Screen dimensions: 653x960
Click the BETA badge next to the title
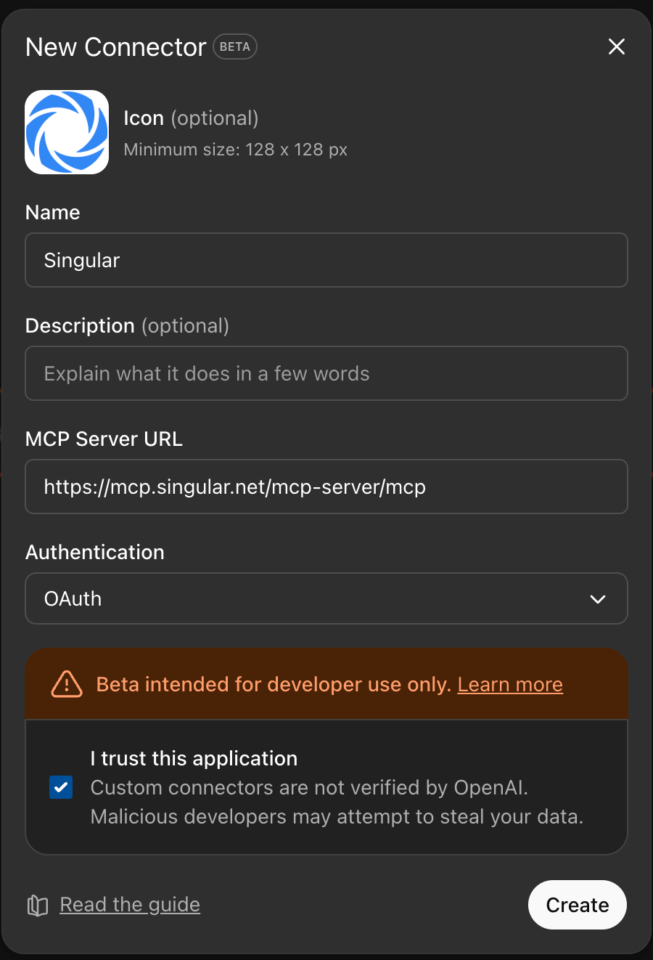[234, 46]
